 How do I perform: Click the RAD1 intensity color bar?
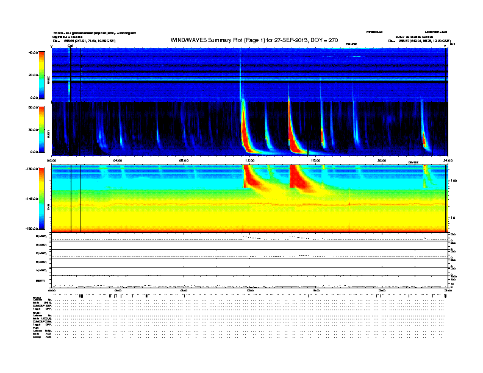[x=41, y=130]
